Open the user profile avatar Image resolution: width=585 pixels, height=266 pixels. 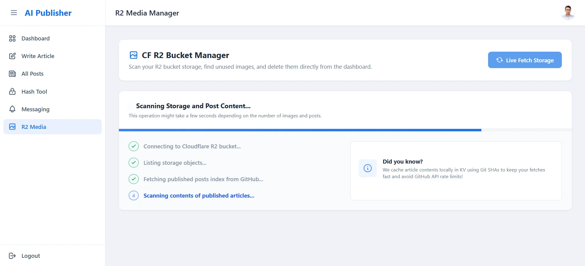pyautogui.click(x=568, y=13)
